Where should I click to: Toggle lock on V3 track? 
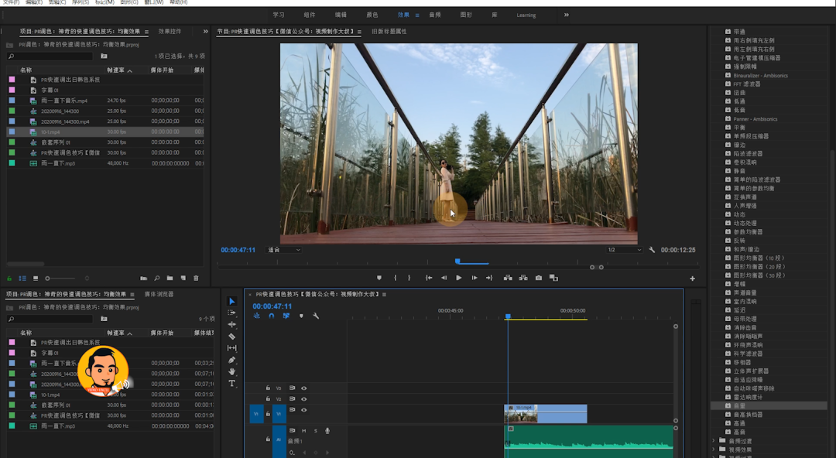pos(268,388)
